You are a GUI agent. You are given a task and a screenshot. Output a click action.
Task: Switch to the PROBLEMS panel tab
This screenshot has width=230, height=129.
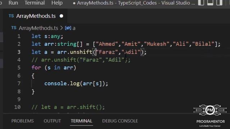pyautogui.click(x=23, y=121)
